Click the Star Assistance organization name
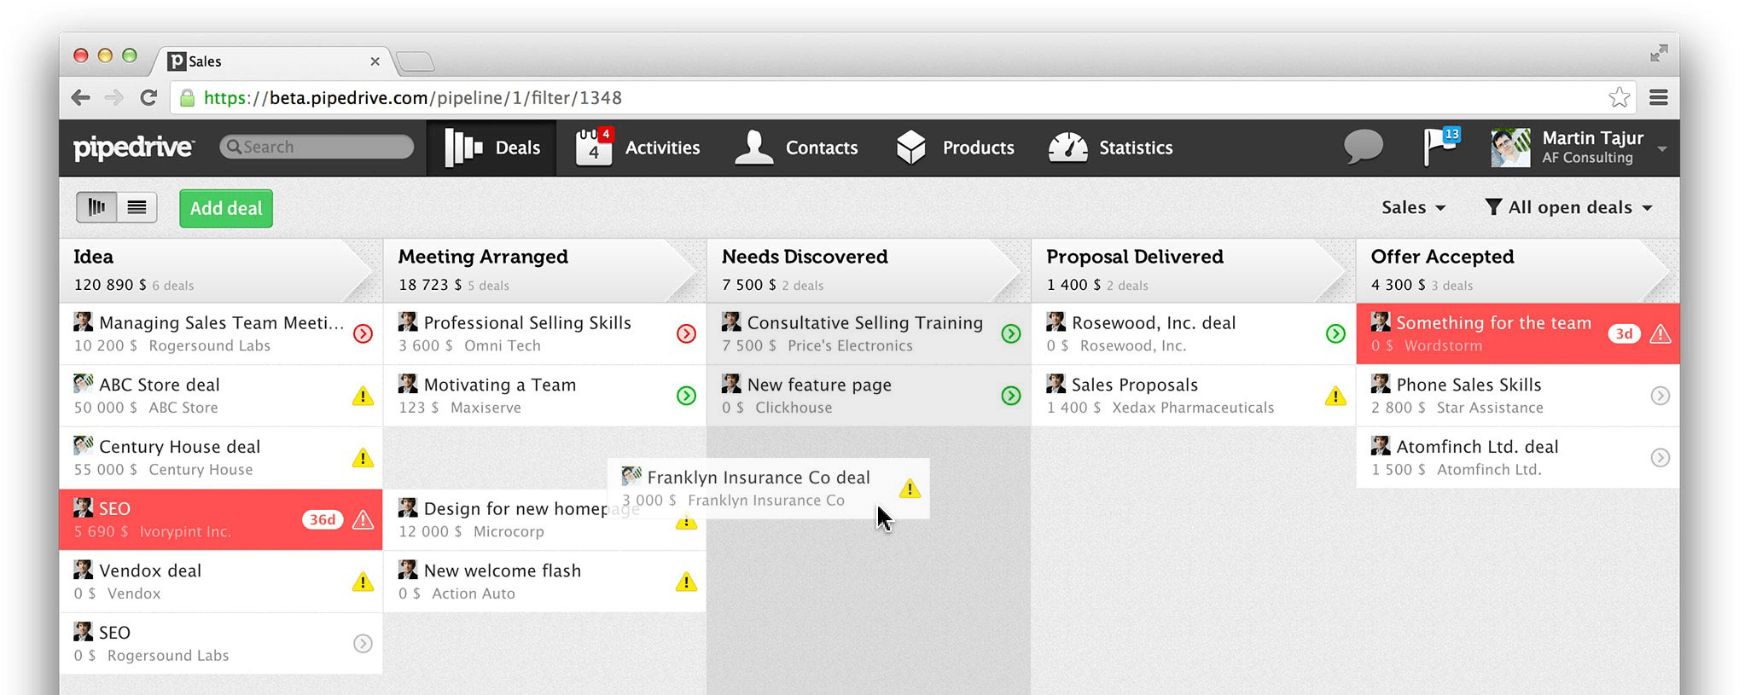 (x=1490, y=408)
